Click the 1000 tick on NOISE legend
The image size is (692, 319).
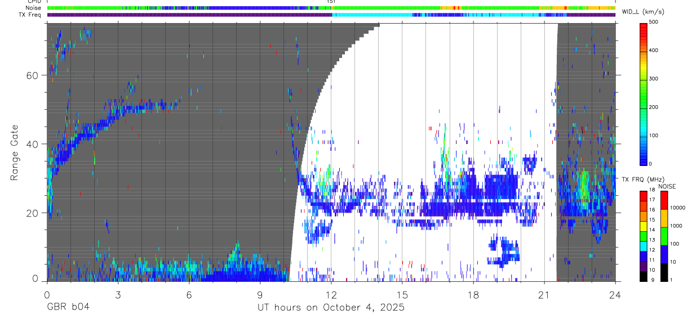(x=676, y=226)
